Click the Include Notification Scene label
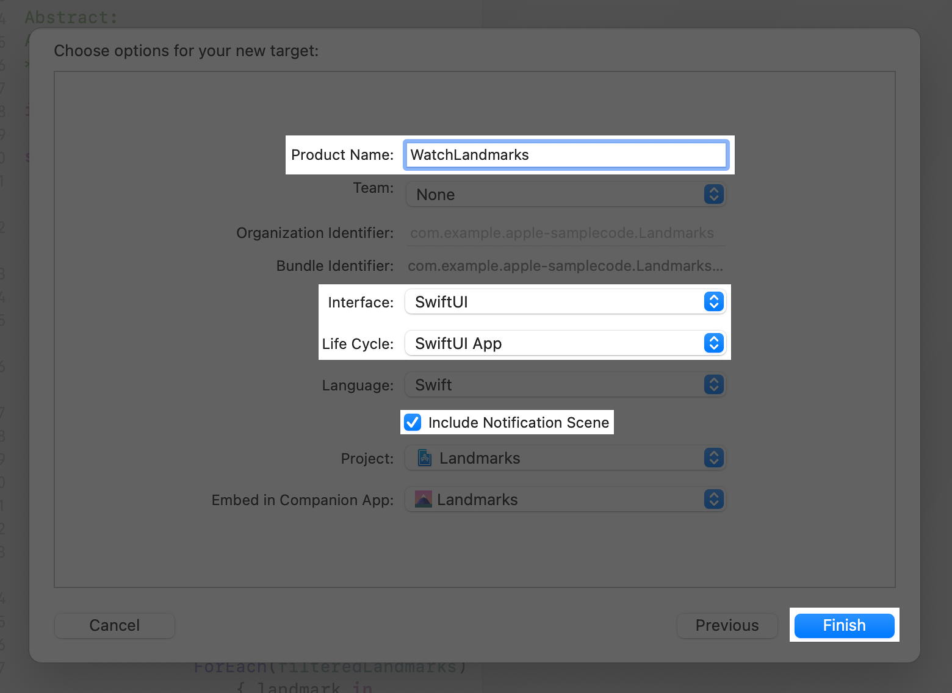The width and height of the screenshot is (952, 693). click(519, 423)
